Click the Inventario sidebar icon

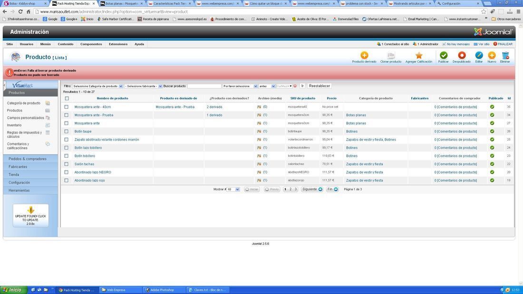(48, 125)
